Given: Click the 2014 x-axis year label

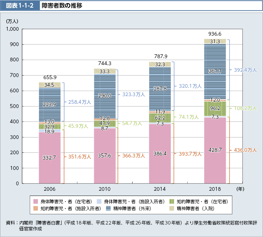Looking at the screenshot, I should pos(160,189).
